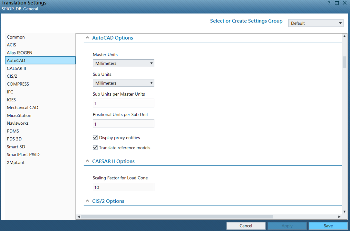350x231 pixels.
Task: Click Sub Units per Master Units field
Action: pos(123,103)
